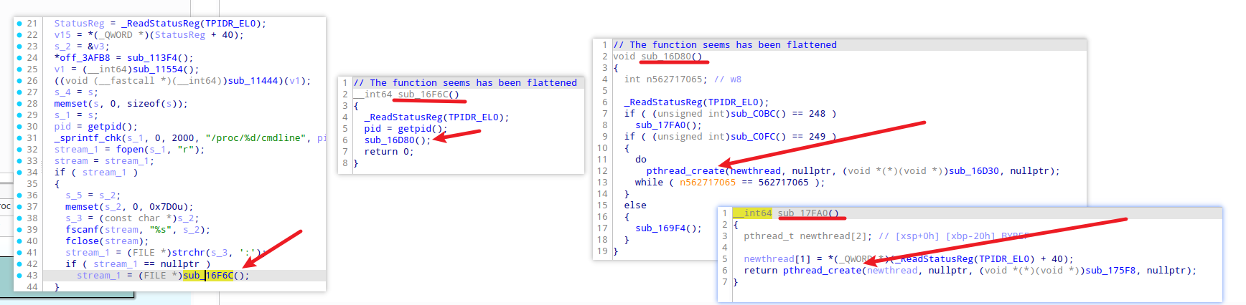Click "/proc/%d/cmdline" string literal
1246x305 pixels.
(253, 138)
